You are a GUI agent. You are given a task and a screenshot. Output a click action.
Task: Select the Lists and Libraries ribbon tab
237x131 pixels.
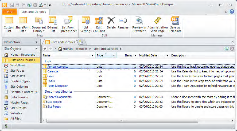[x=34, y=12]
